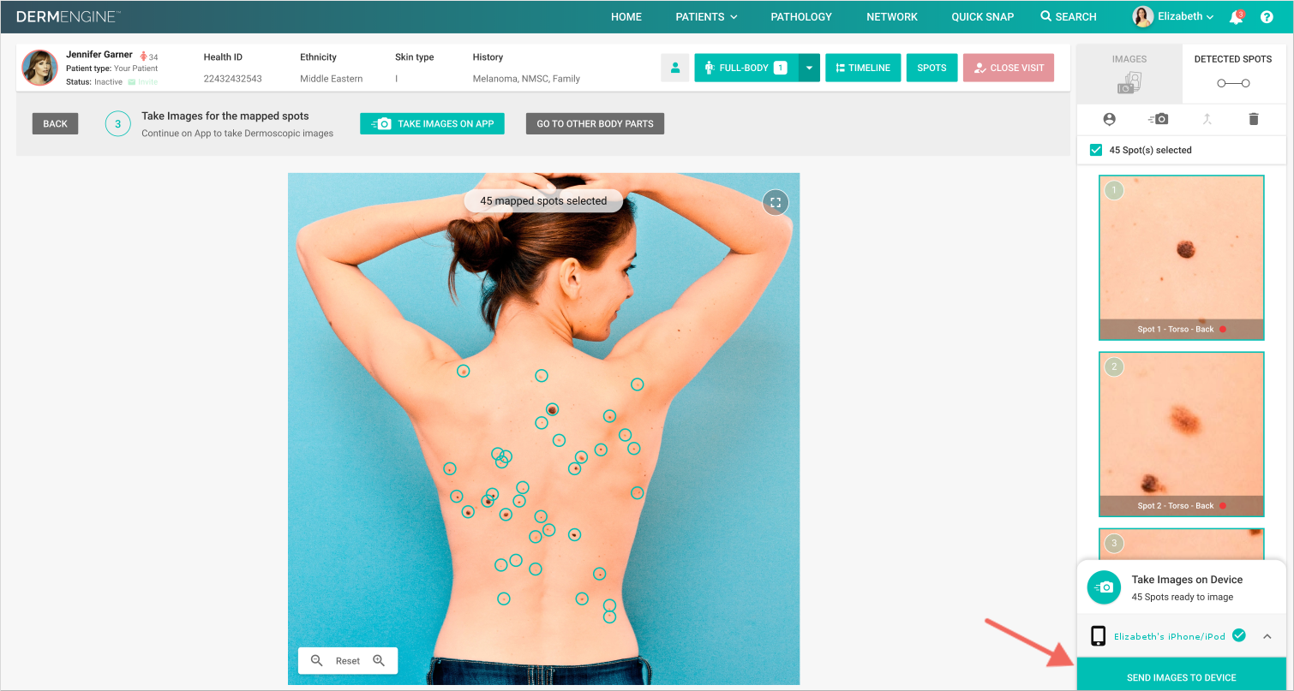Collapse the device list chevron
1294x691 pixels.
tap(1267, 636)
